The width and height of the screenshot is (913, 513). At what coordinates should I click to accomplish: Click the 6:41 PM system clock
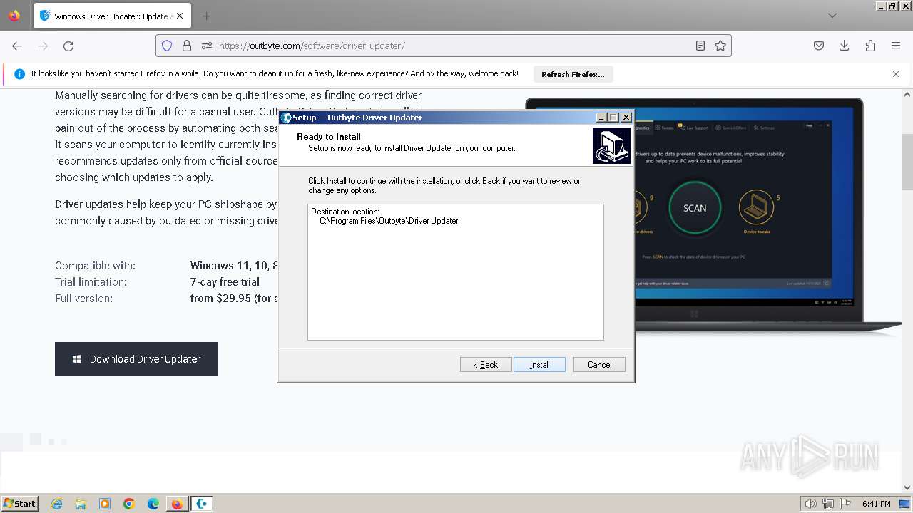[x=876, y=504]
